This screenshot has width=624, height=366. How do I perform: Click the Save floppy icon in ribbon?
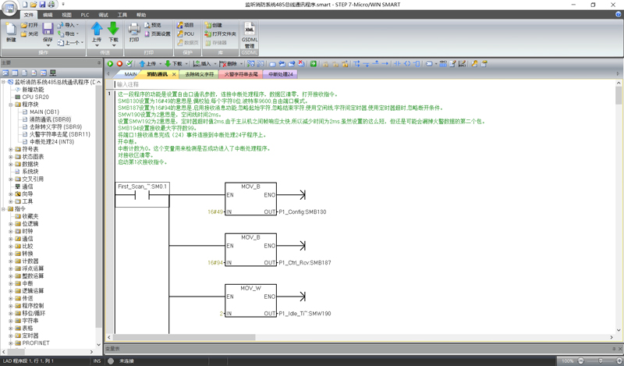[x=48, y=29]
